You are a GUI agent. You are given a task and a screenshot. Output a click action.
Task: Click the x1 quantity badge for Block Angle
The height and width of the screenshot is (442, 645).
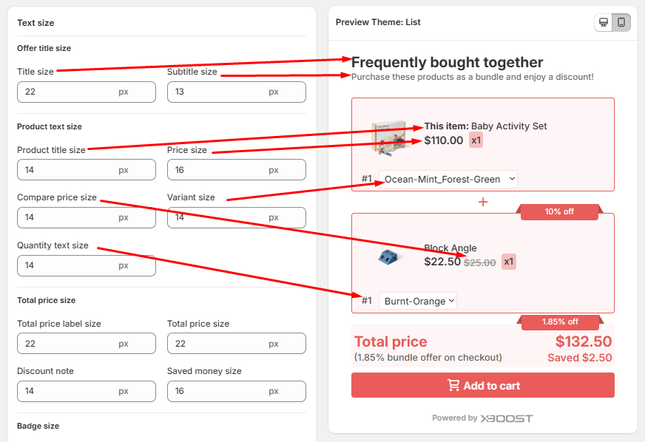(508, 262)
